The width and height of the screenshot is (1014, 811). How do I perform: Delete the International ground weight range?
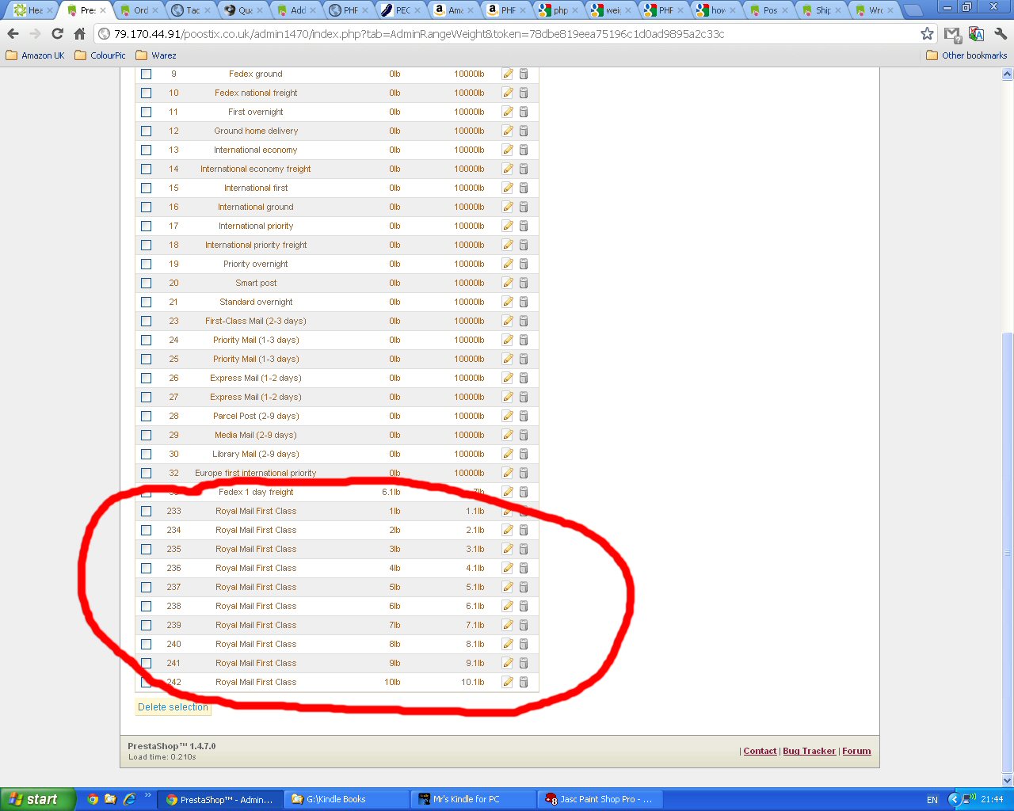point(524,207)
